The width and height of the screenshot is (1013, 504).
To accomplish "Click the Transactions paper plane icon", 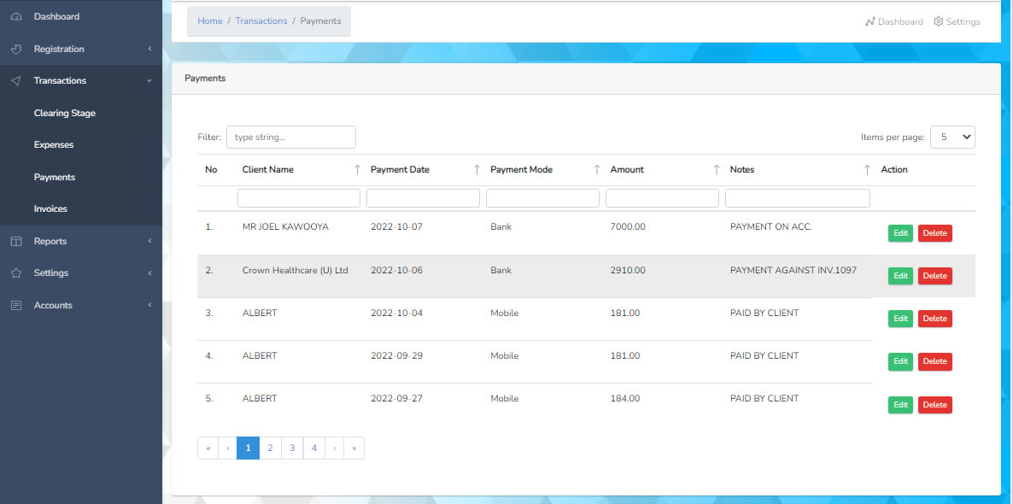I will [x=16, y=81].
